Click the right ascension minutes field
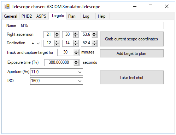Viewport: 176px width, 135px height. coord(68,35)
